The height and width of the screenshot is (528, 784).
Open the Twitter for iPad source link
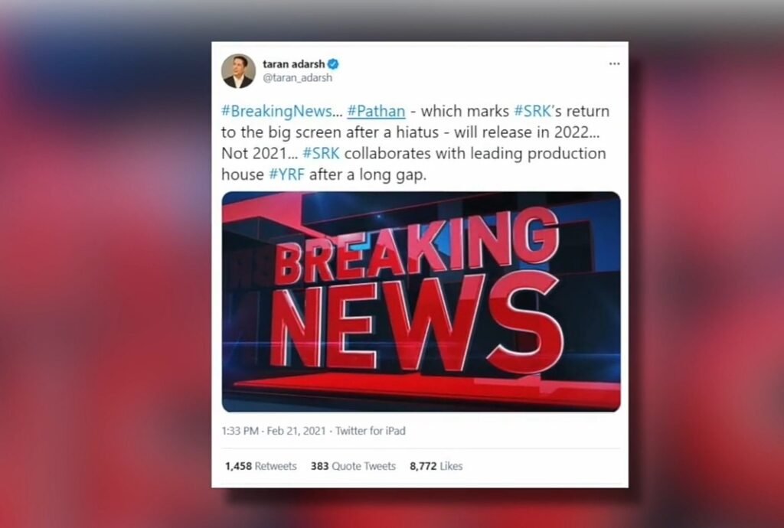[x=370, y=431]
